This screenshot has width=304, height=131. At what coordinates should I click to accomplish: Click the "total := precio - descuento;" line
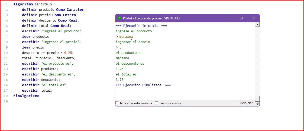point(48,58)
